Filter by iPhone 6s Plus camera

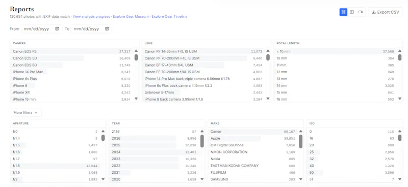click(71, 79)
